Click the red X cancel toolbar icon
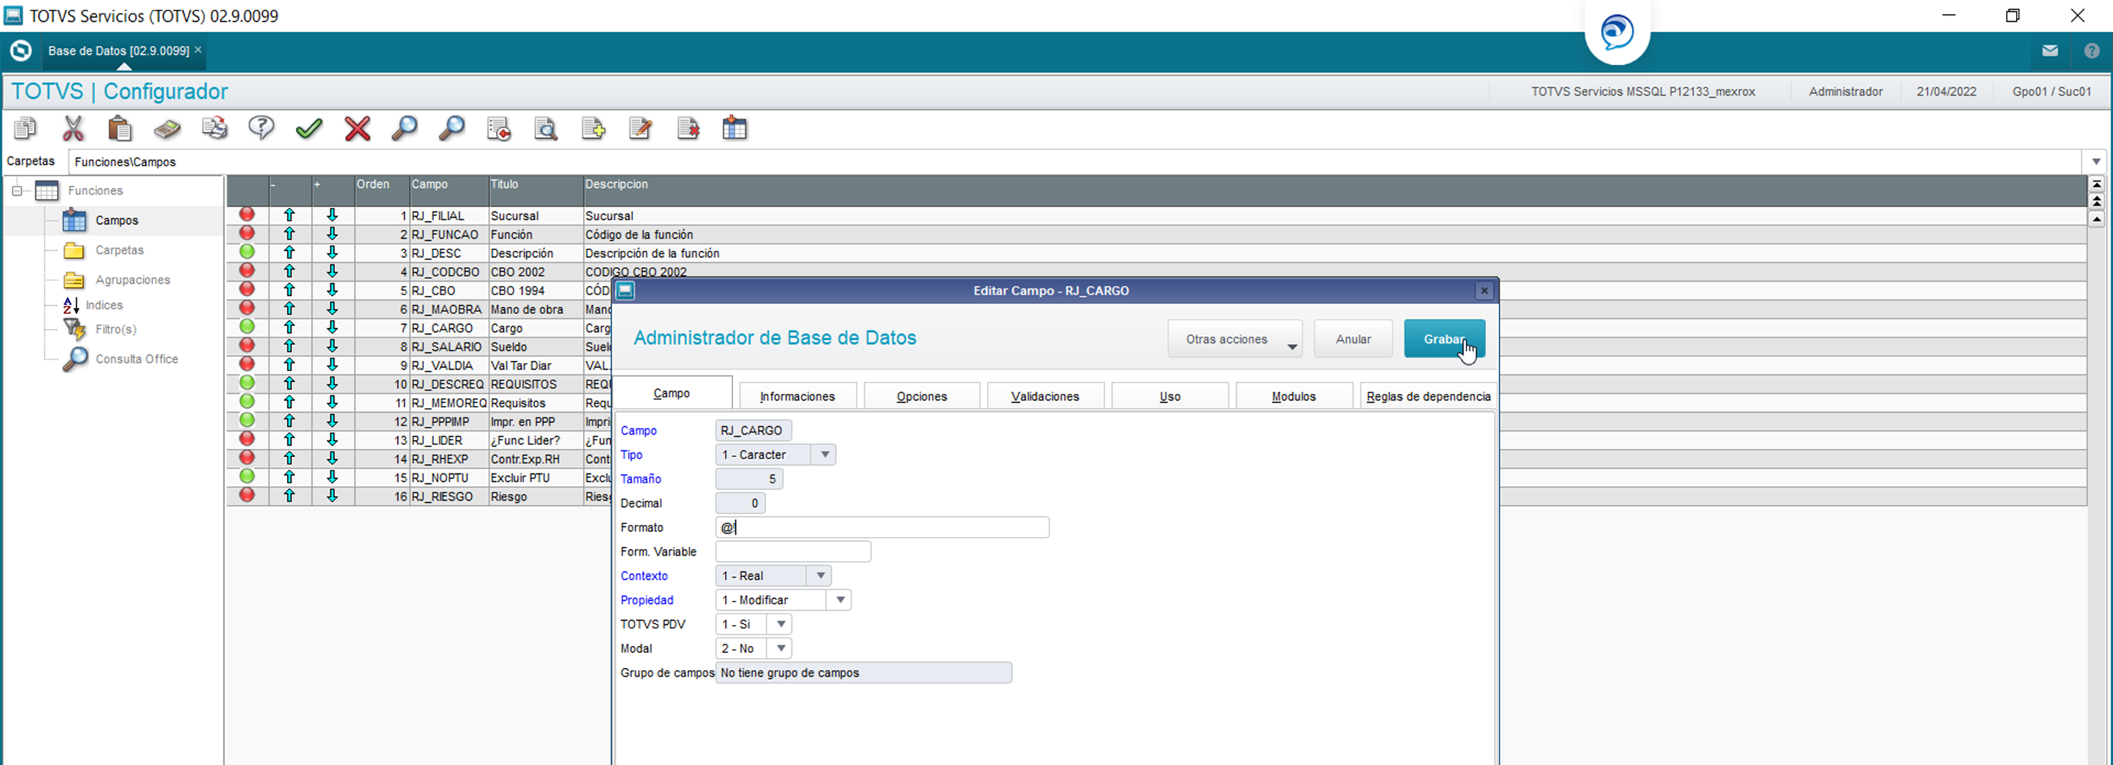This screenshot has width=2113, height=765. (x=357, y=129)
